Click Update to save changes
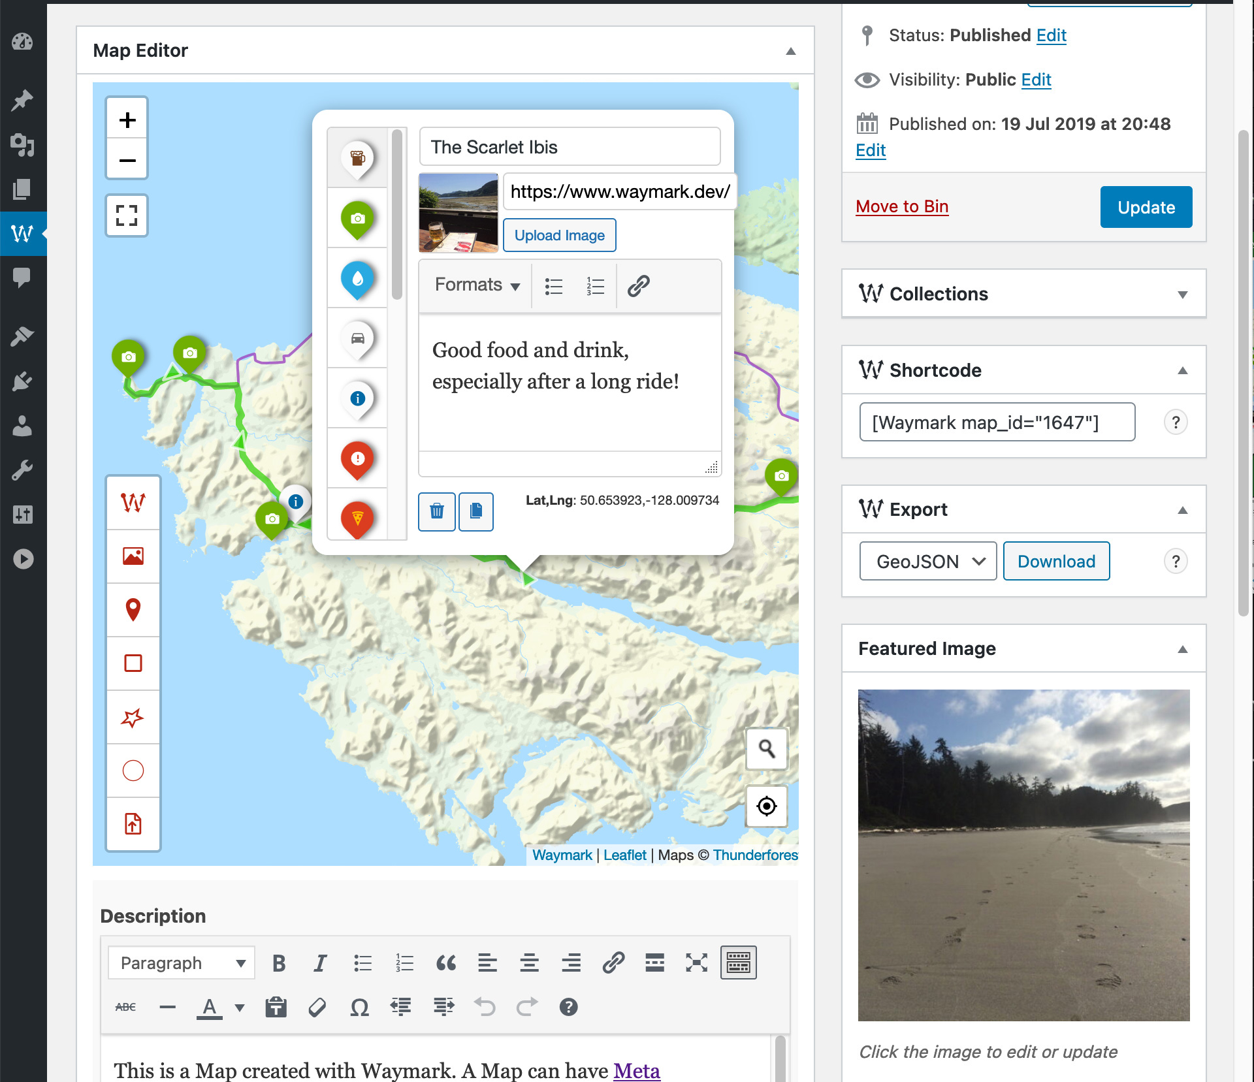 [1145, 207]
